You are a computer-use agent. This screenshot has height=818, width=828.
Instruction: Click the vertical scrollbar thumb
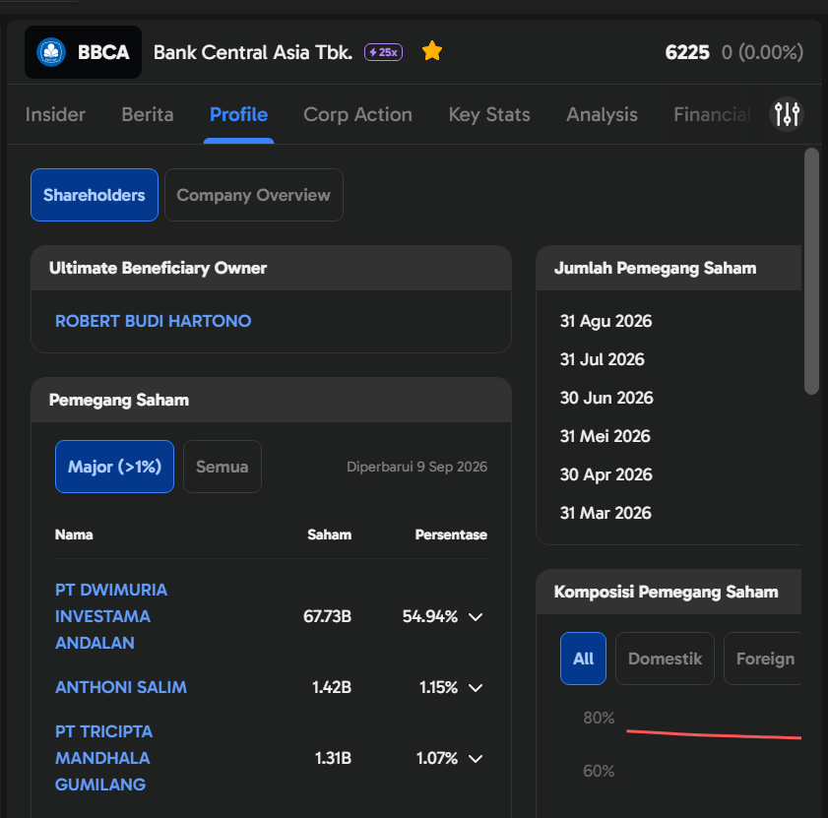click(811, 271)
